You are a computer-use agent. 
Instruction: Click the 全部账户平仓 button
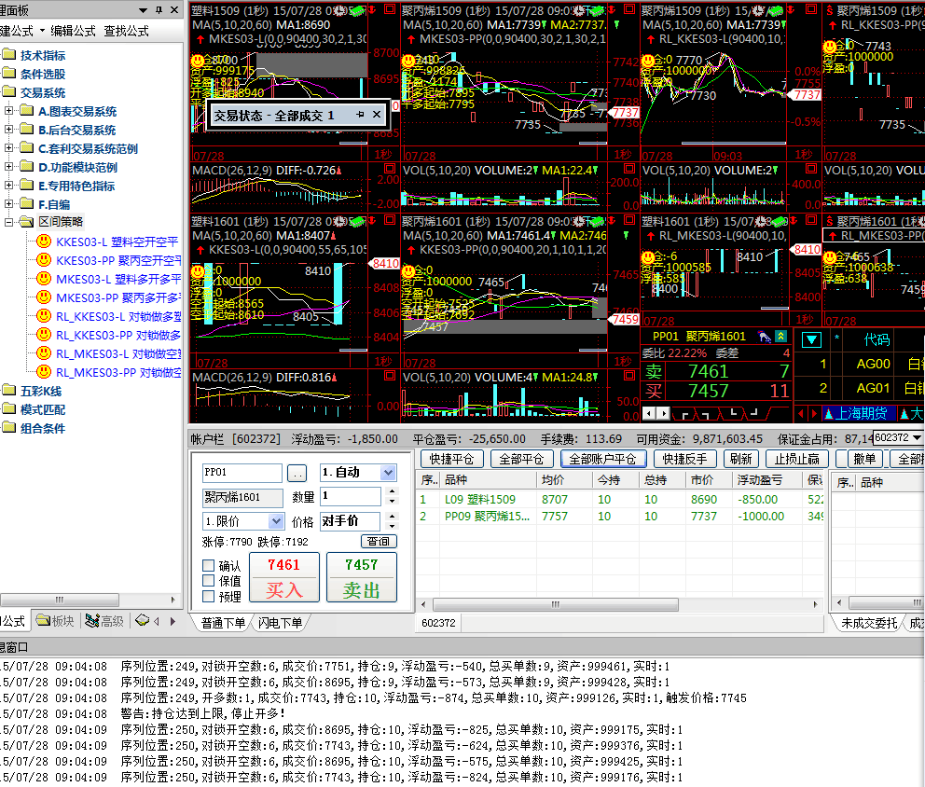[601, 459]
